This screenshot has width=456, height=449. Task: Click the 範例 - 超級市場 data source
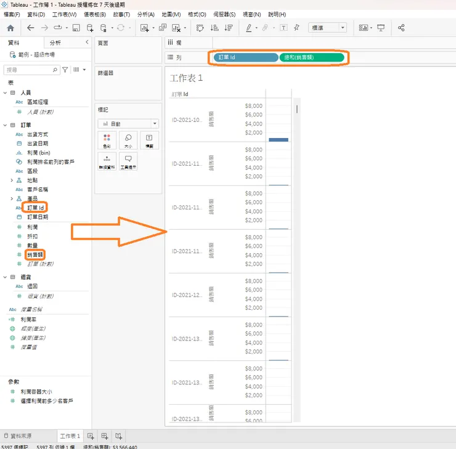(x=36, y=55)
